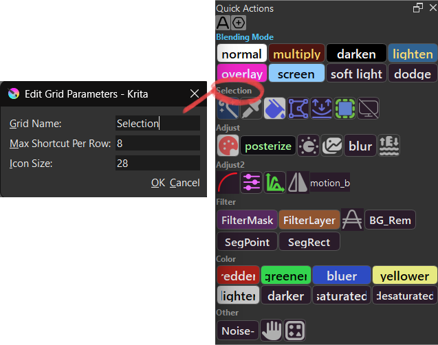Set blending mode to screen

[x=296, y=73]
